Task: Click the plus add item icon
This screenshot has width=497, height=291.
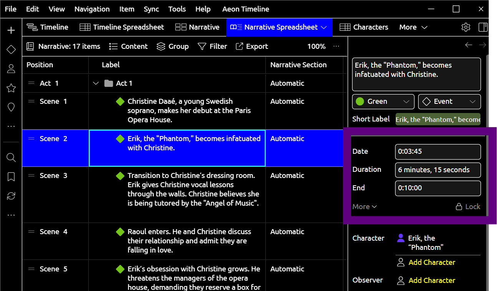Action: pyautogui.click(x=11, y=31)
